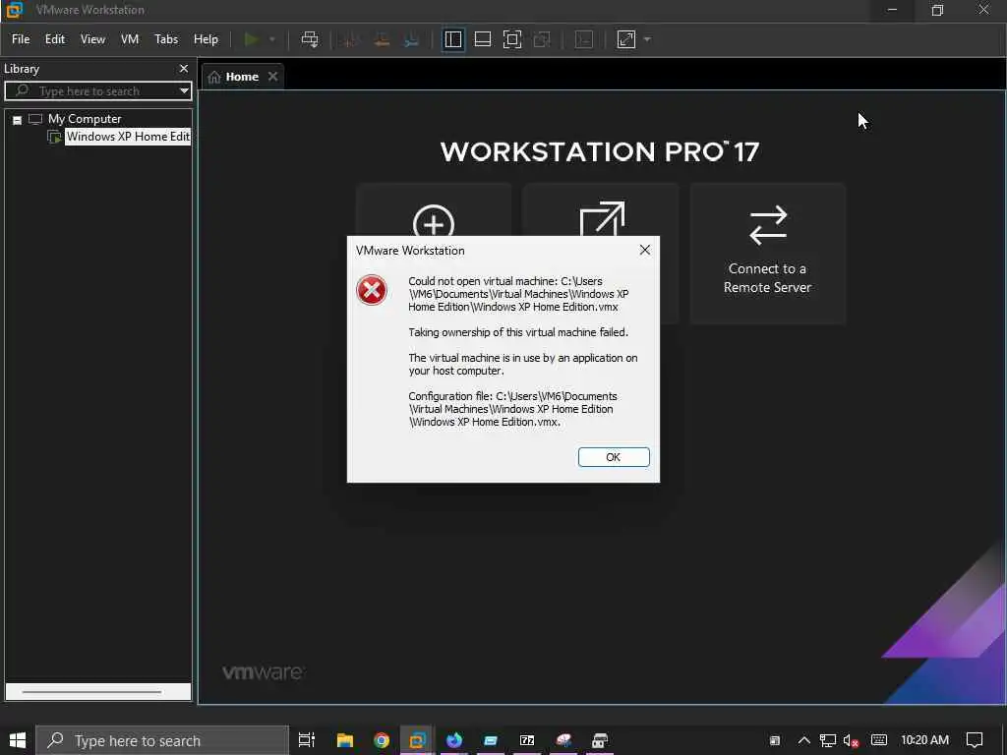The height and width of the screenshot is (755, 1007).
Task: Close the Home tab
Action: click(x=273, y=77)
